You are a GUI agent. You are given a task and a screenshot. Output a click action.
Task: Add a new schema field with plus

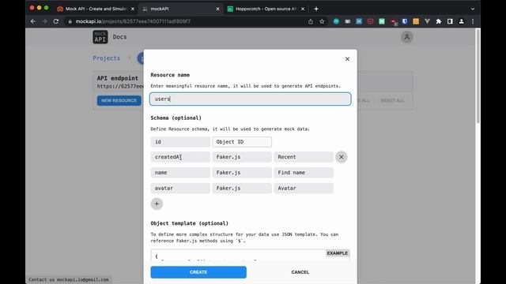click(157, 204)
